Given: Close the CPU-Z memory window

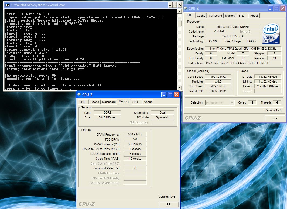Looking at the screenshot, I should coord(176,94).
